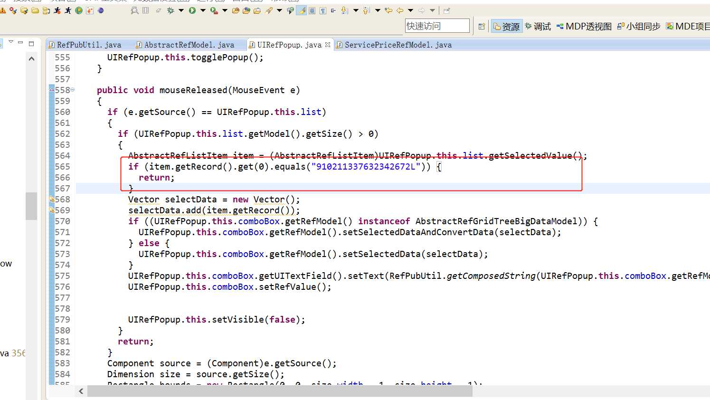Click the running man with red mark icon
Screen dimensions: 710x400
coord(57,10)
